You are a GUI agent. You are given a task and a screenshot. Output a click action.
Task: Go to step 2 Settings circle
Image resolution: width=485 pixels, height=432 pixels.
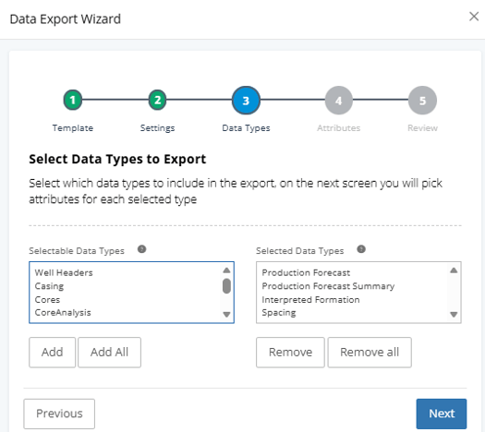[157, 100]
